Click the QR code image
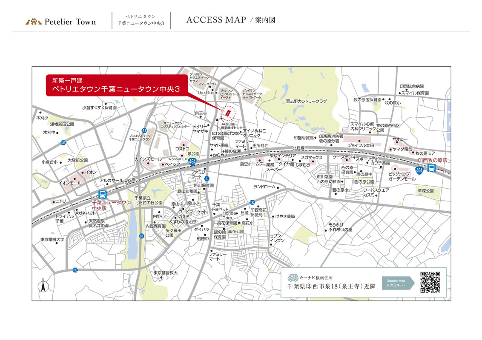The height and width of the screenshot is (340, 482). [430, 282]
